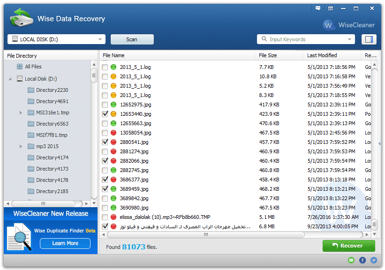The width and height of the screenshot is (385, 270).
Task: Click the file list scroll right arrow
Action: (367, 235)
